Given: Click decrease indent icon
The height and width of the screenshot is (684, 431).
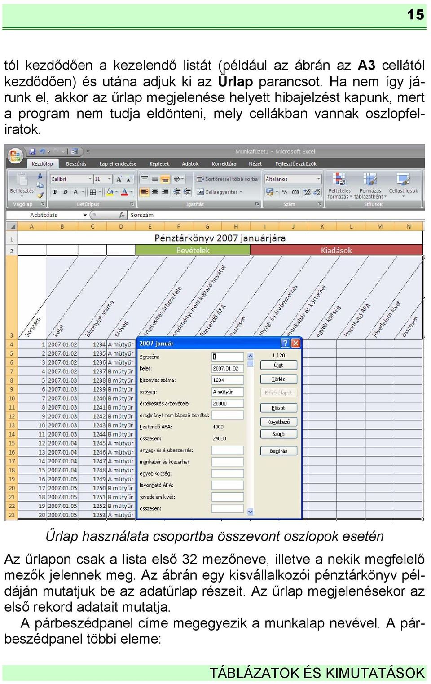Looking at the screenshot, I should 177,192.
